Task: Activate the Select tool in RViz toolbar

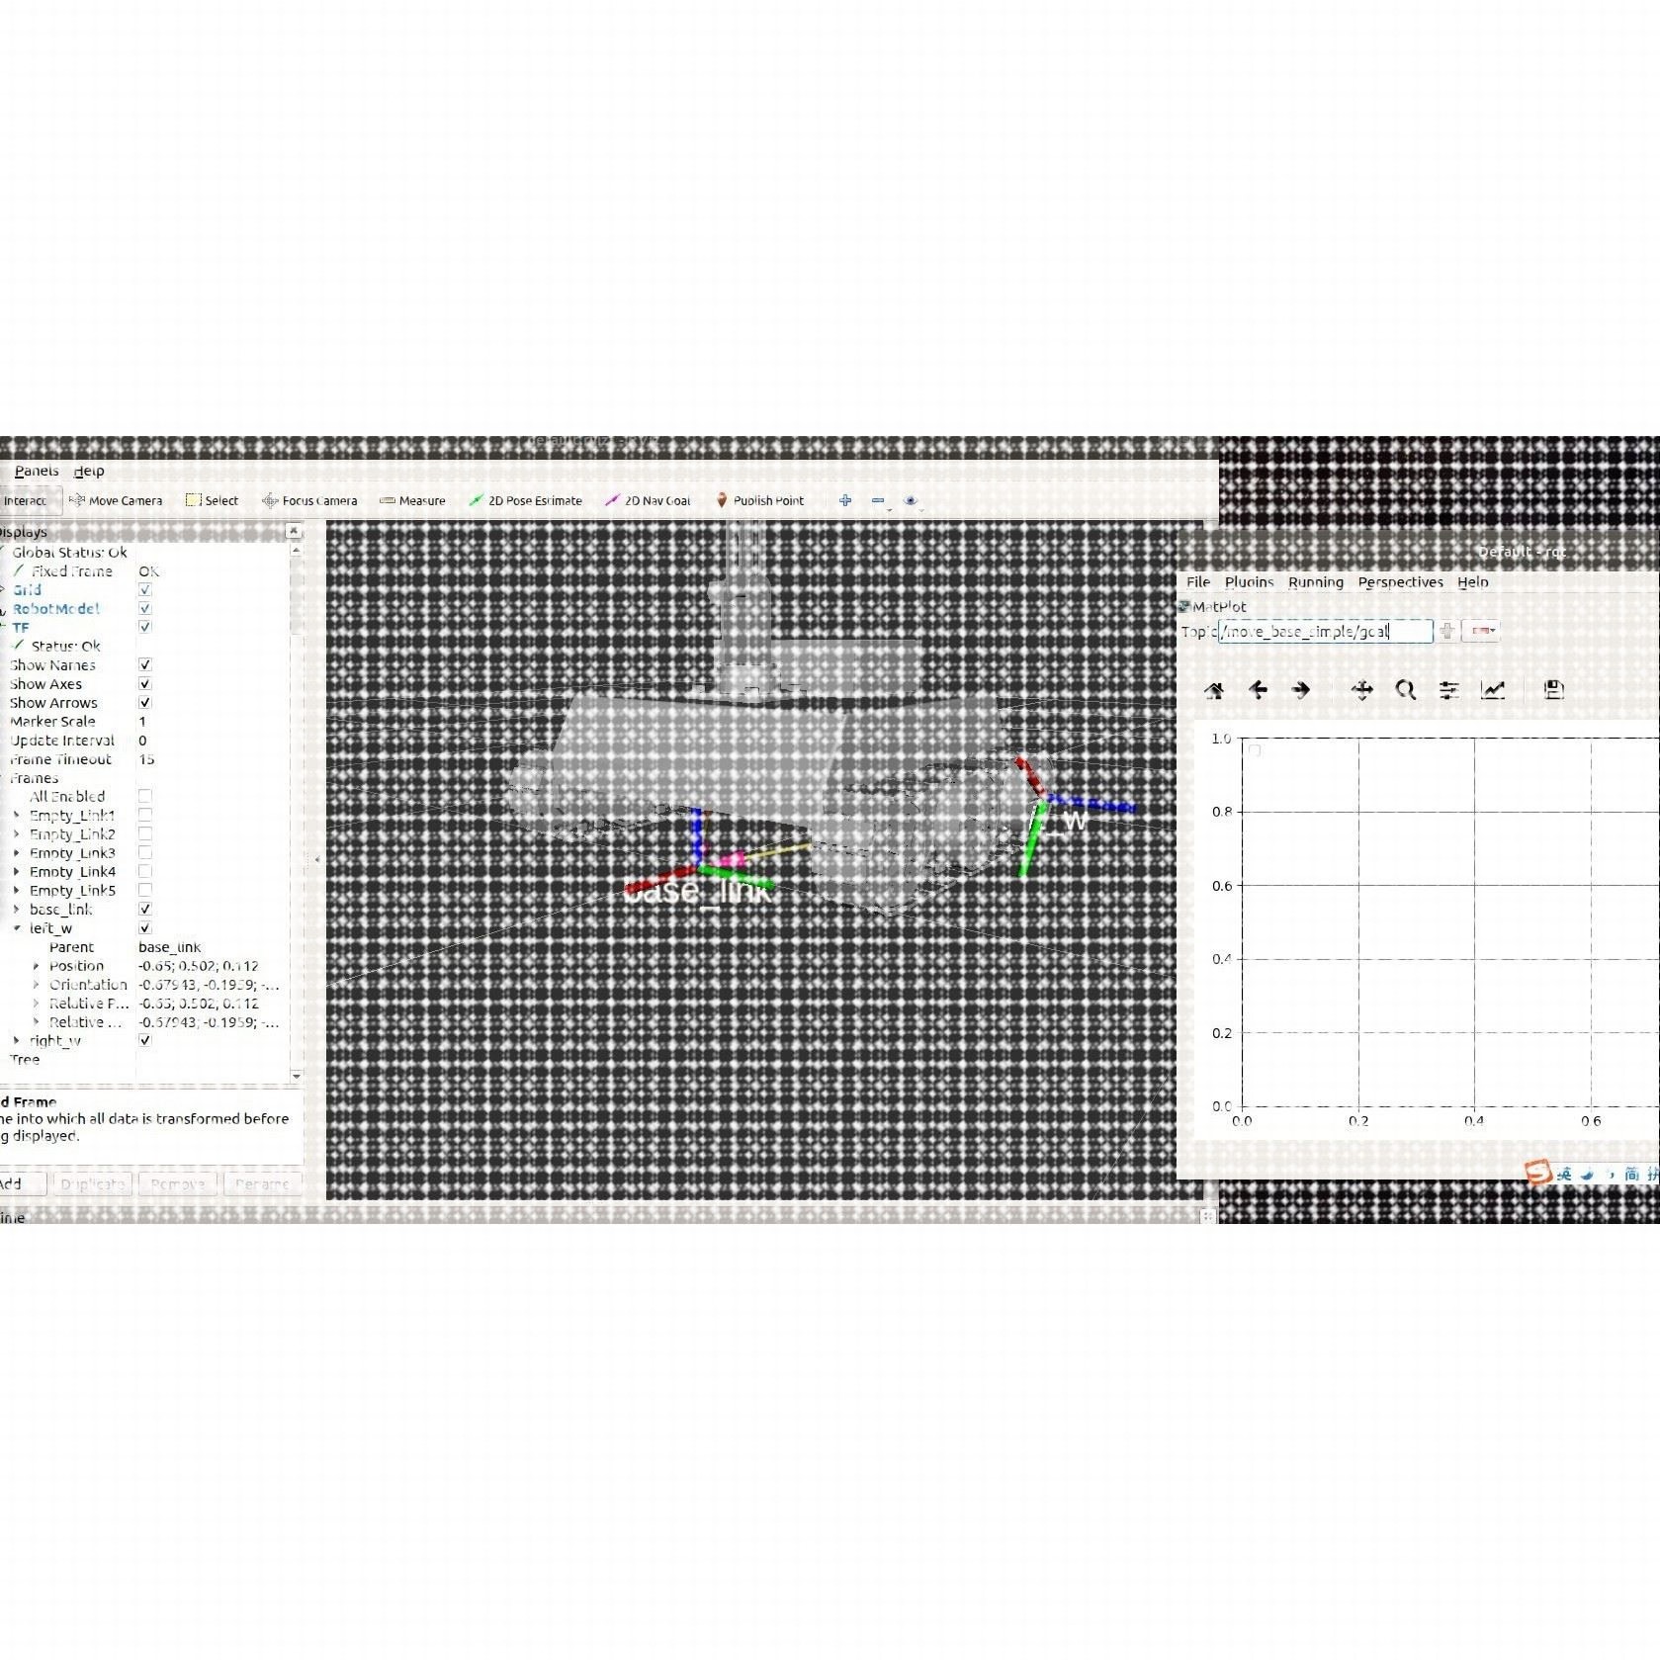Action: [212, 500]
